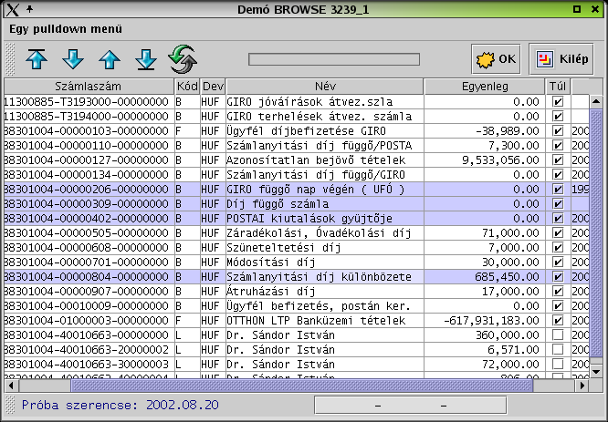Toggle Túl checkbox for Dr. Sándor István 360,000.00 row
Screen dimensions: 608x422
[558, 335]
